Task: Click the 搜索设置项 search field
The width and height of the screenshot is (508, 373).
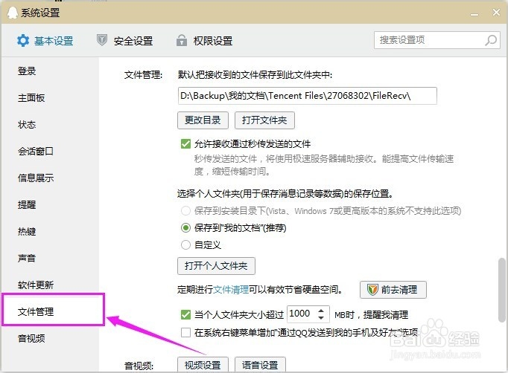Action: [436, 40]
